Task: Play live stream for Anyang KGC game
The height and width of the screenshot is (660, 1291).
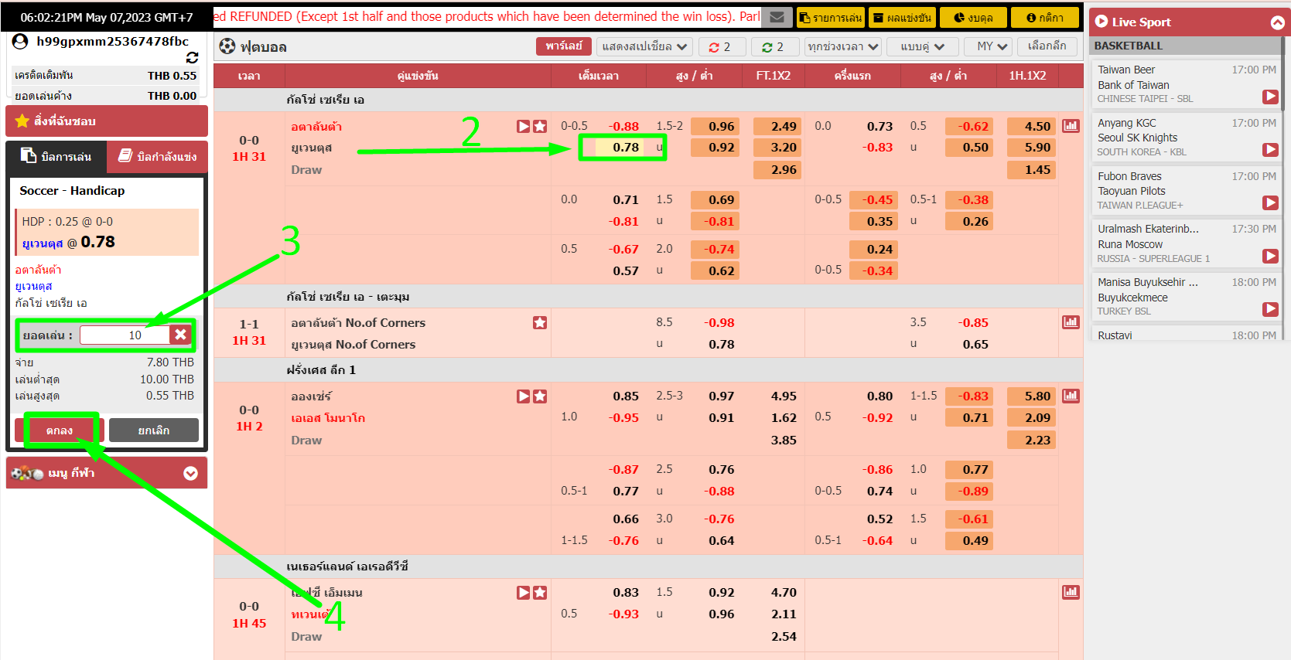Action: [1270, 150]
